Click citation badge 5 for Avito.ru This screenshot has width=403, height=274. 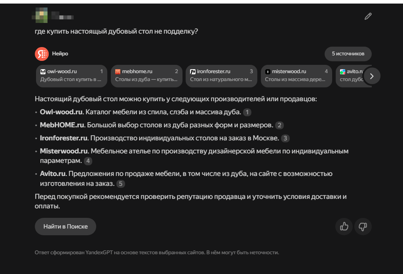click(x=121, y=184)
